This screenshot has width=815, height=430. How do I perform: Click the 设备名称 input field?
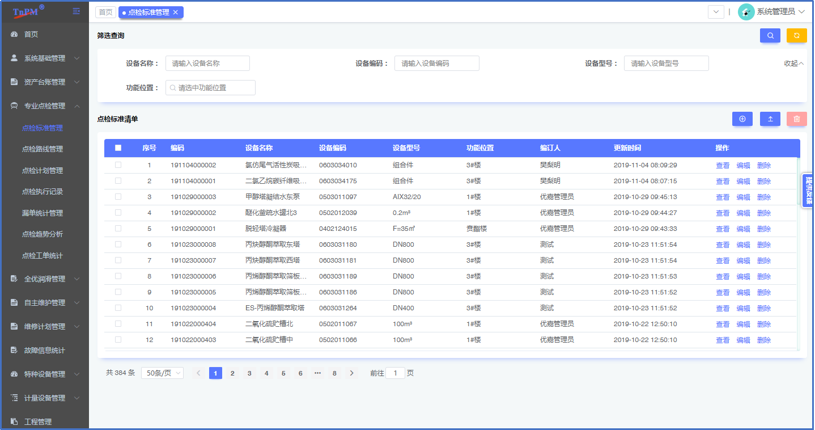coord(207,64)
